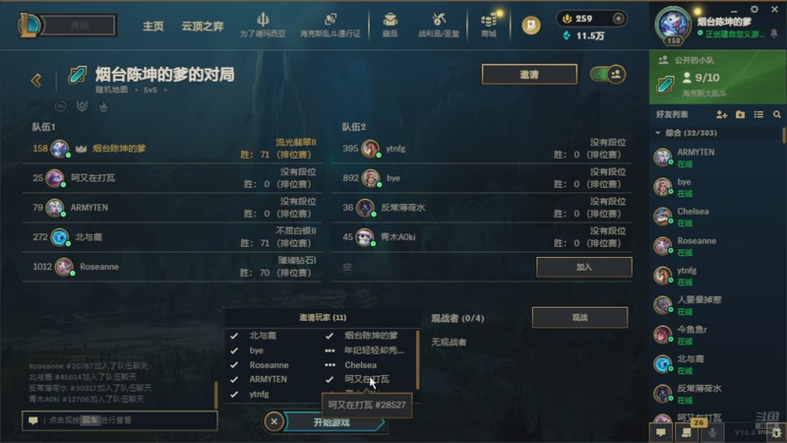The height and width of the screenshot is (443, 787).
Task: Click the checkmark next to bye in invite list
Action: pos(234,350)
